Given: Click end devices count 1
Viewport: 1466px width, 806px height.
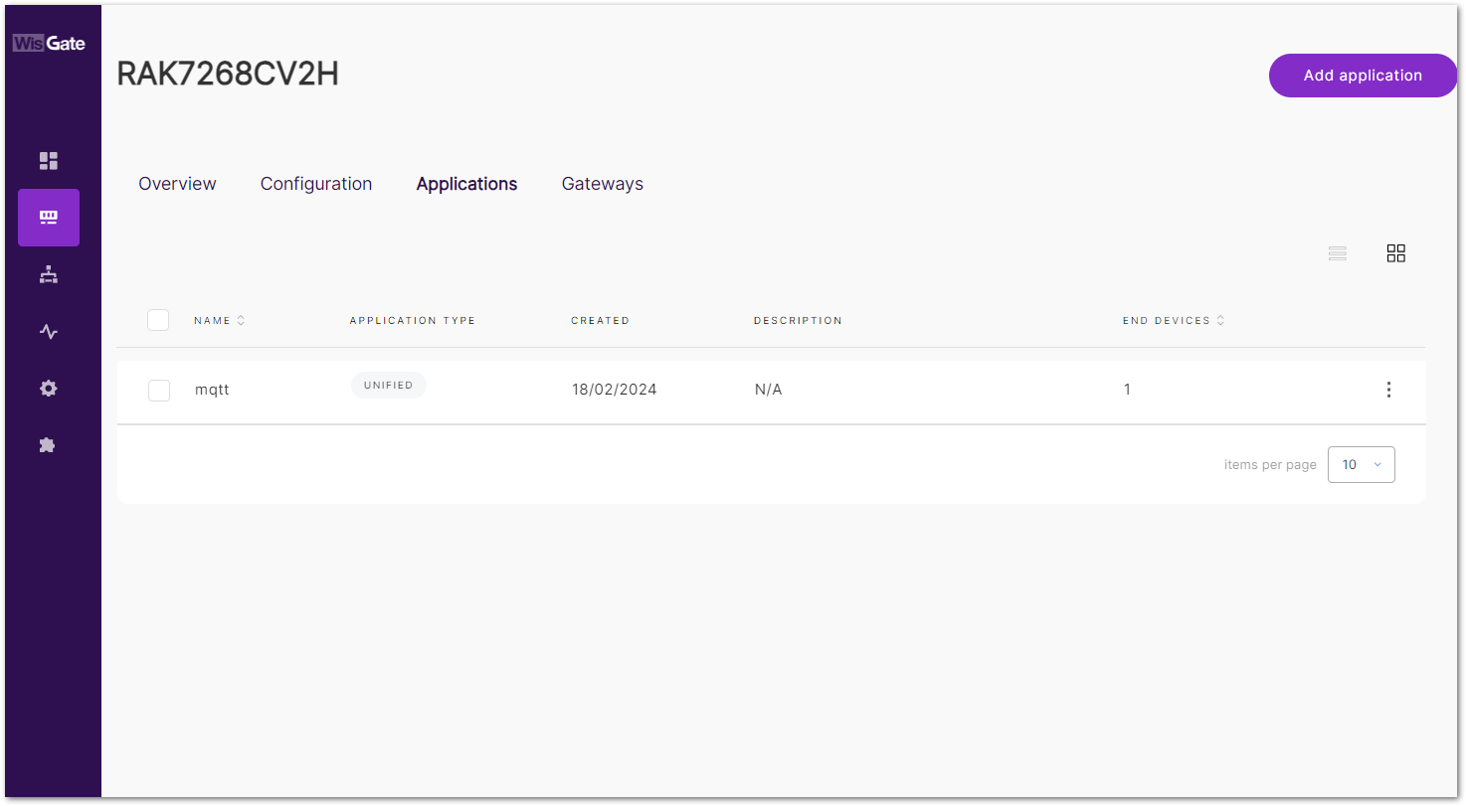Looking at the screenshot, I should [x=1127, y=390].
